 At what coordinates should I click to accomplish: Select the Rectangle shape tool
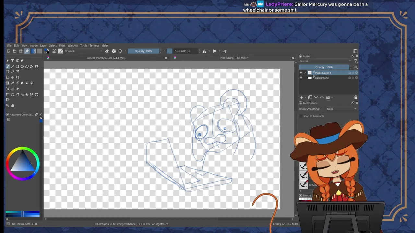[17, 66]
